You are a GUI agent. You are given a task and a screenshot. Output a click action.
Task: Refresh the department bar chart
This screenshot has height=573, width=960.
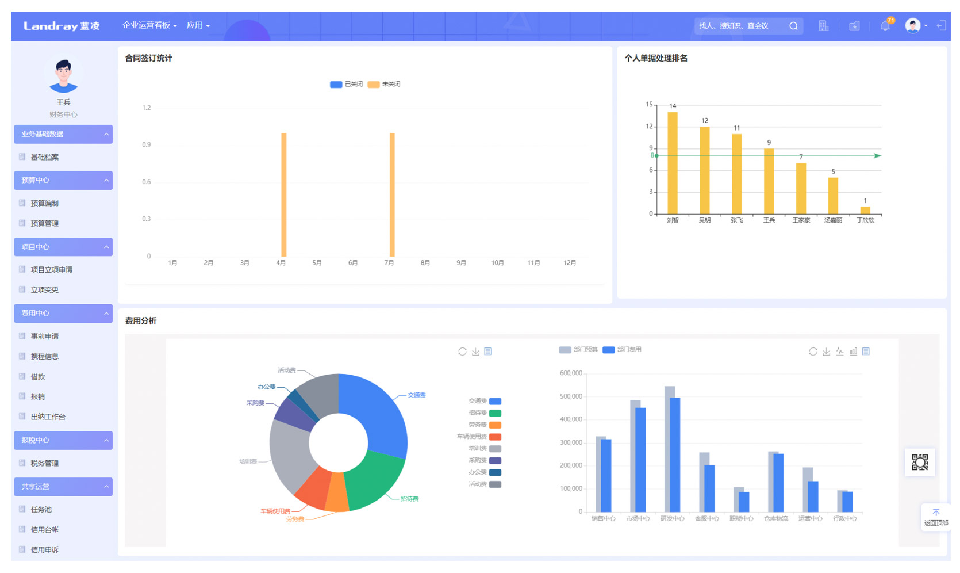(x=813, y=352)
